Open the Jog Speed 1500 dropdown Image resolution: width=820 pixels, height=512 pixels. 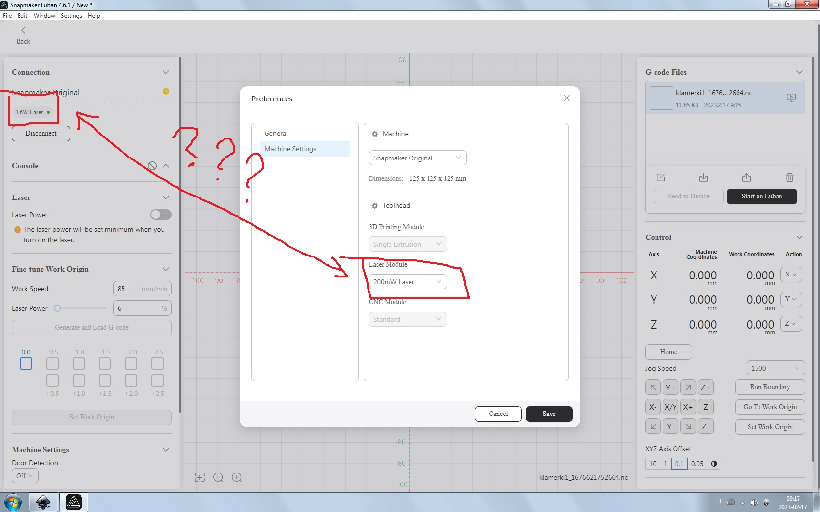pos(775,368)
